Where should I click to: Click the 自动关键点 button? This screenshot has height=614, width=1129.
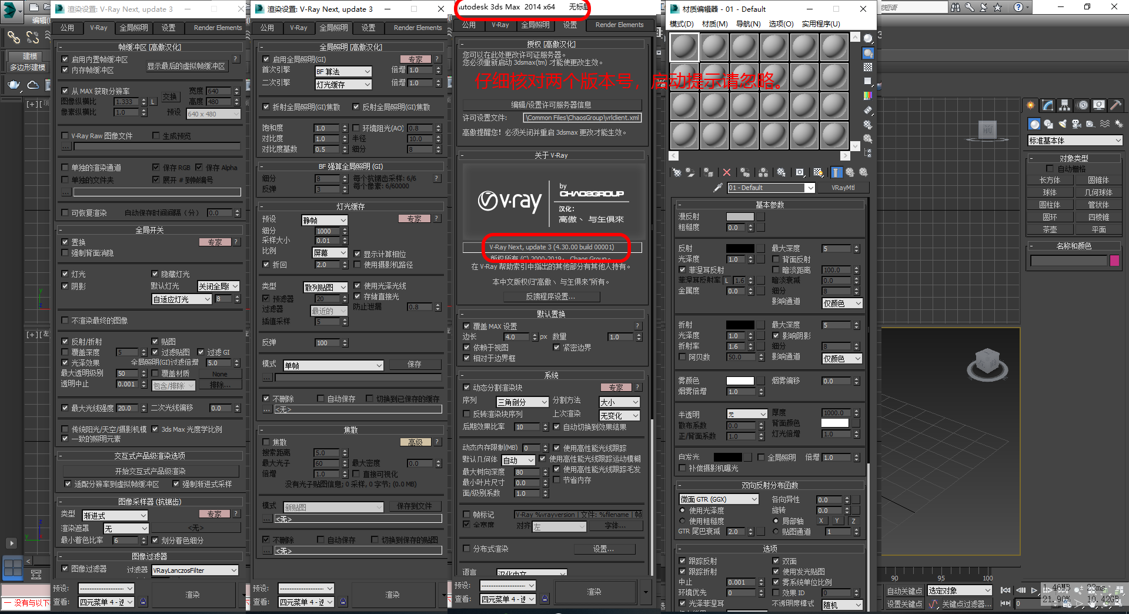coord(904,590)
